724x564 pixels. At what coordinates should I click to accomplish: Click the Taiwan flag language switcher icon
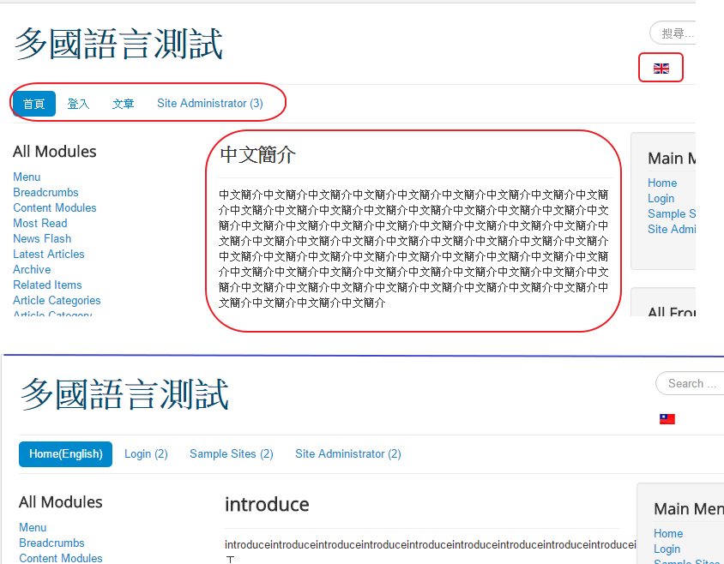pos(667,419)
